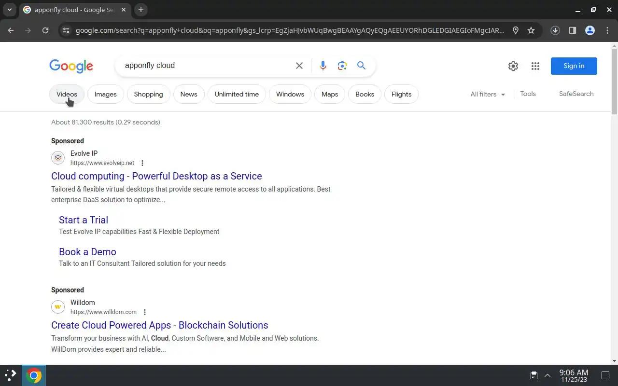Click the scrollbar down arrow
This screenshot has height=386, width=618.
(x=614, y=361)
